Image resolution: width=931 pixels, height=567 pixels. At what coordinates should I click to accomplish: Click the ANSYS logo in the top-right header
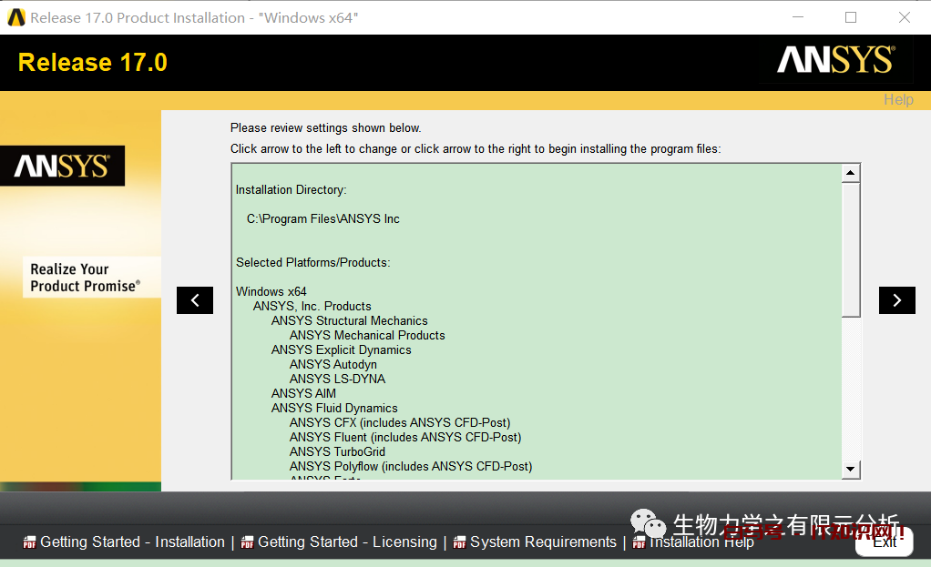834,61
